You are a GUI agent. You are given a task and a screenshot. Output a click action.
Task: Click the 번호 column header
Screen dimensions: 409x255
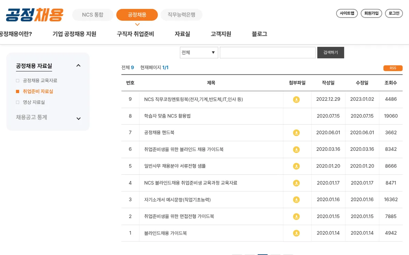pyautogui.click(x=130, y=83)
